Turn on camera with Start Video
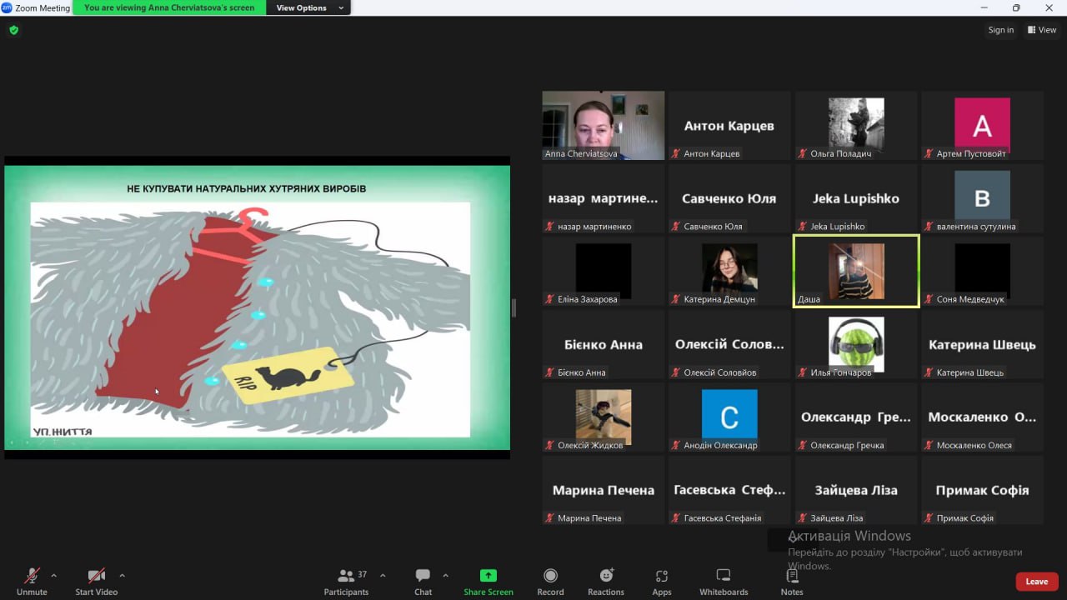 click(97, 576)
